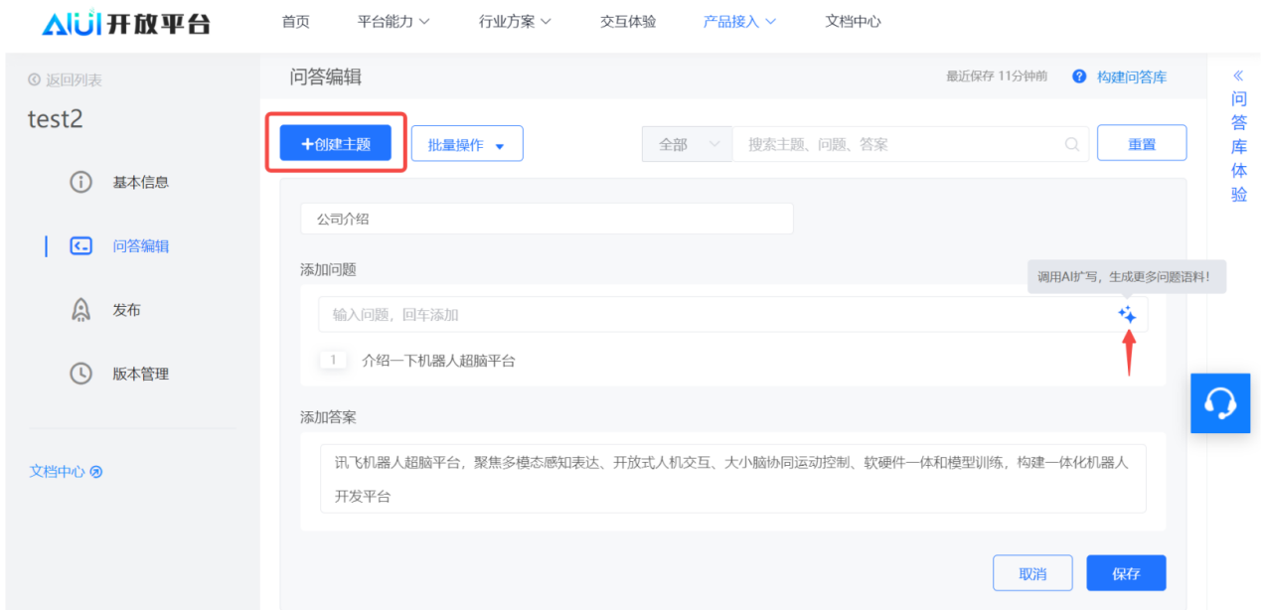Click the customer service headset icon
Image resolution: width=1261 pixels, height=610 pixels.
[1219, 402]
